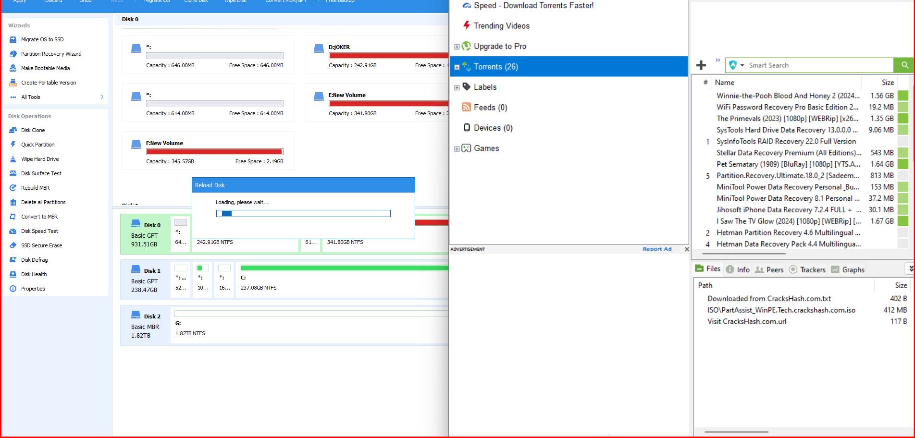Open Disk Defrag tool
915x438 pixels.
34,260
